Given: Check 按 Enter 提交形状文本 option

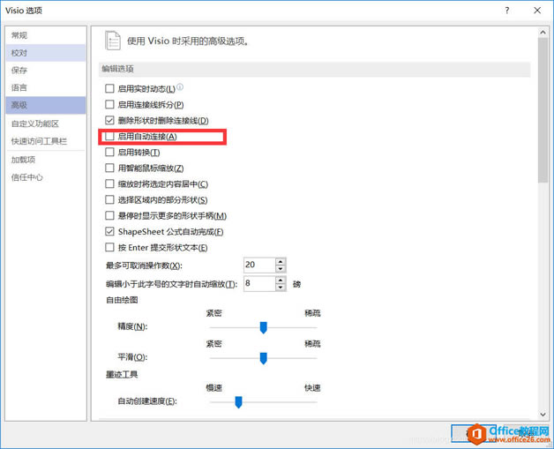Looking at the screenshot, I should click(109, 248).
